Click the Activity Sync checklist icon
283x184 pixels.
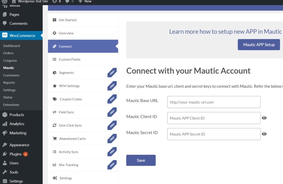click(x=54, y=152)
